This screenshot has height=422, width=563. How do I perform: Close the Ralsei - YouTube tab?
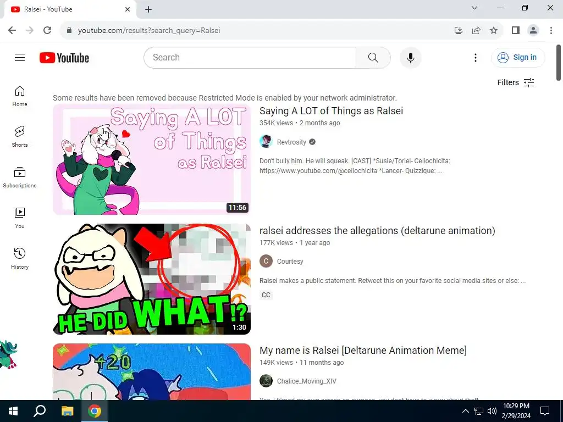[128, 9]
